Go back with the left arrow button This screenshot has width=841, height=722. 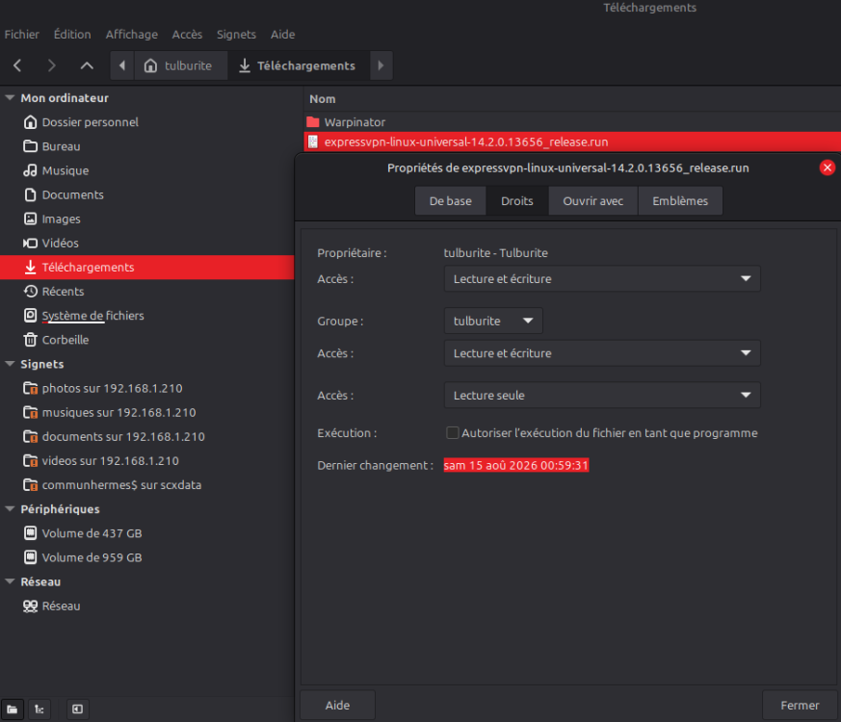click(x=17, y=65)
